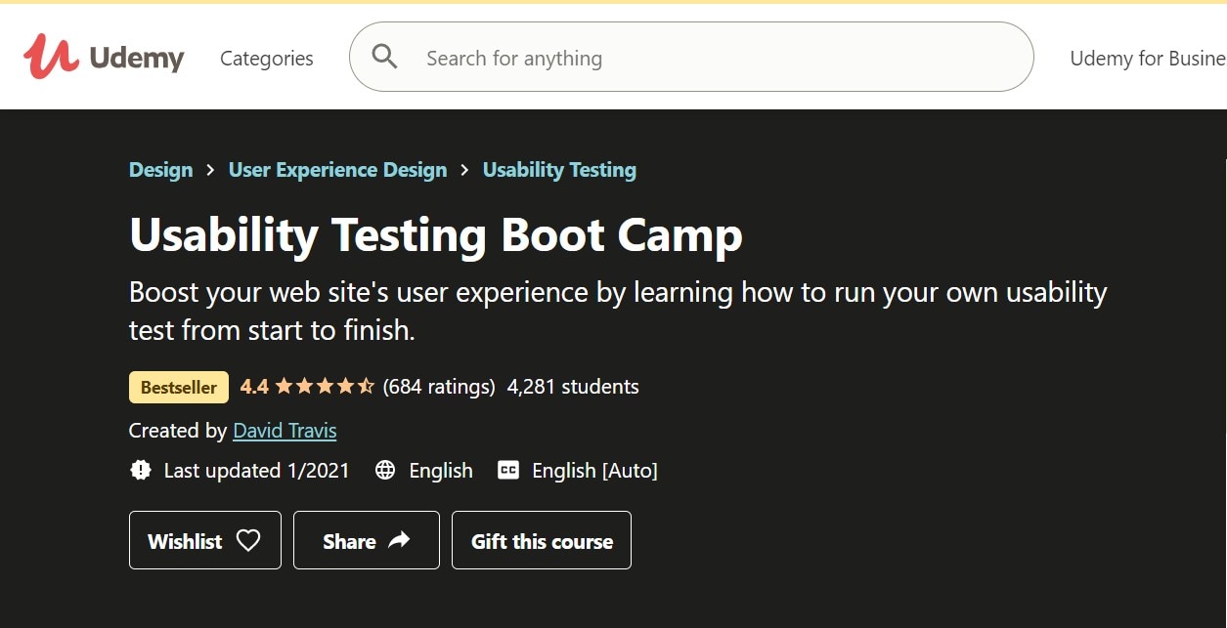The image size is (1227, 628).
Task: Click the last updated badge icon
Action: point(141,471)
